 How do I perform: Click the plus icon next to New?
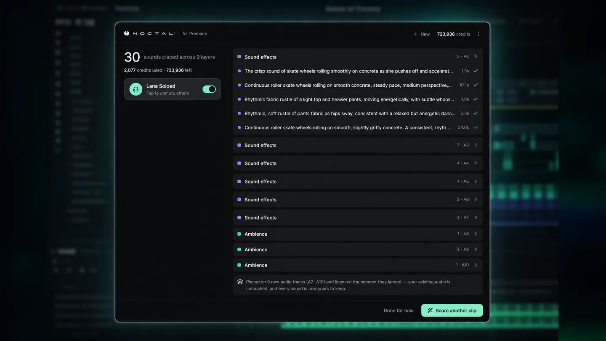click(x=415, y=34)
